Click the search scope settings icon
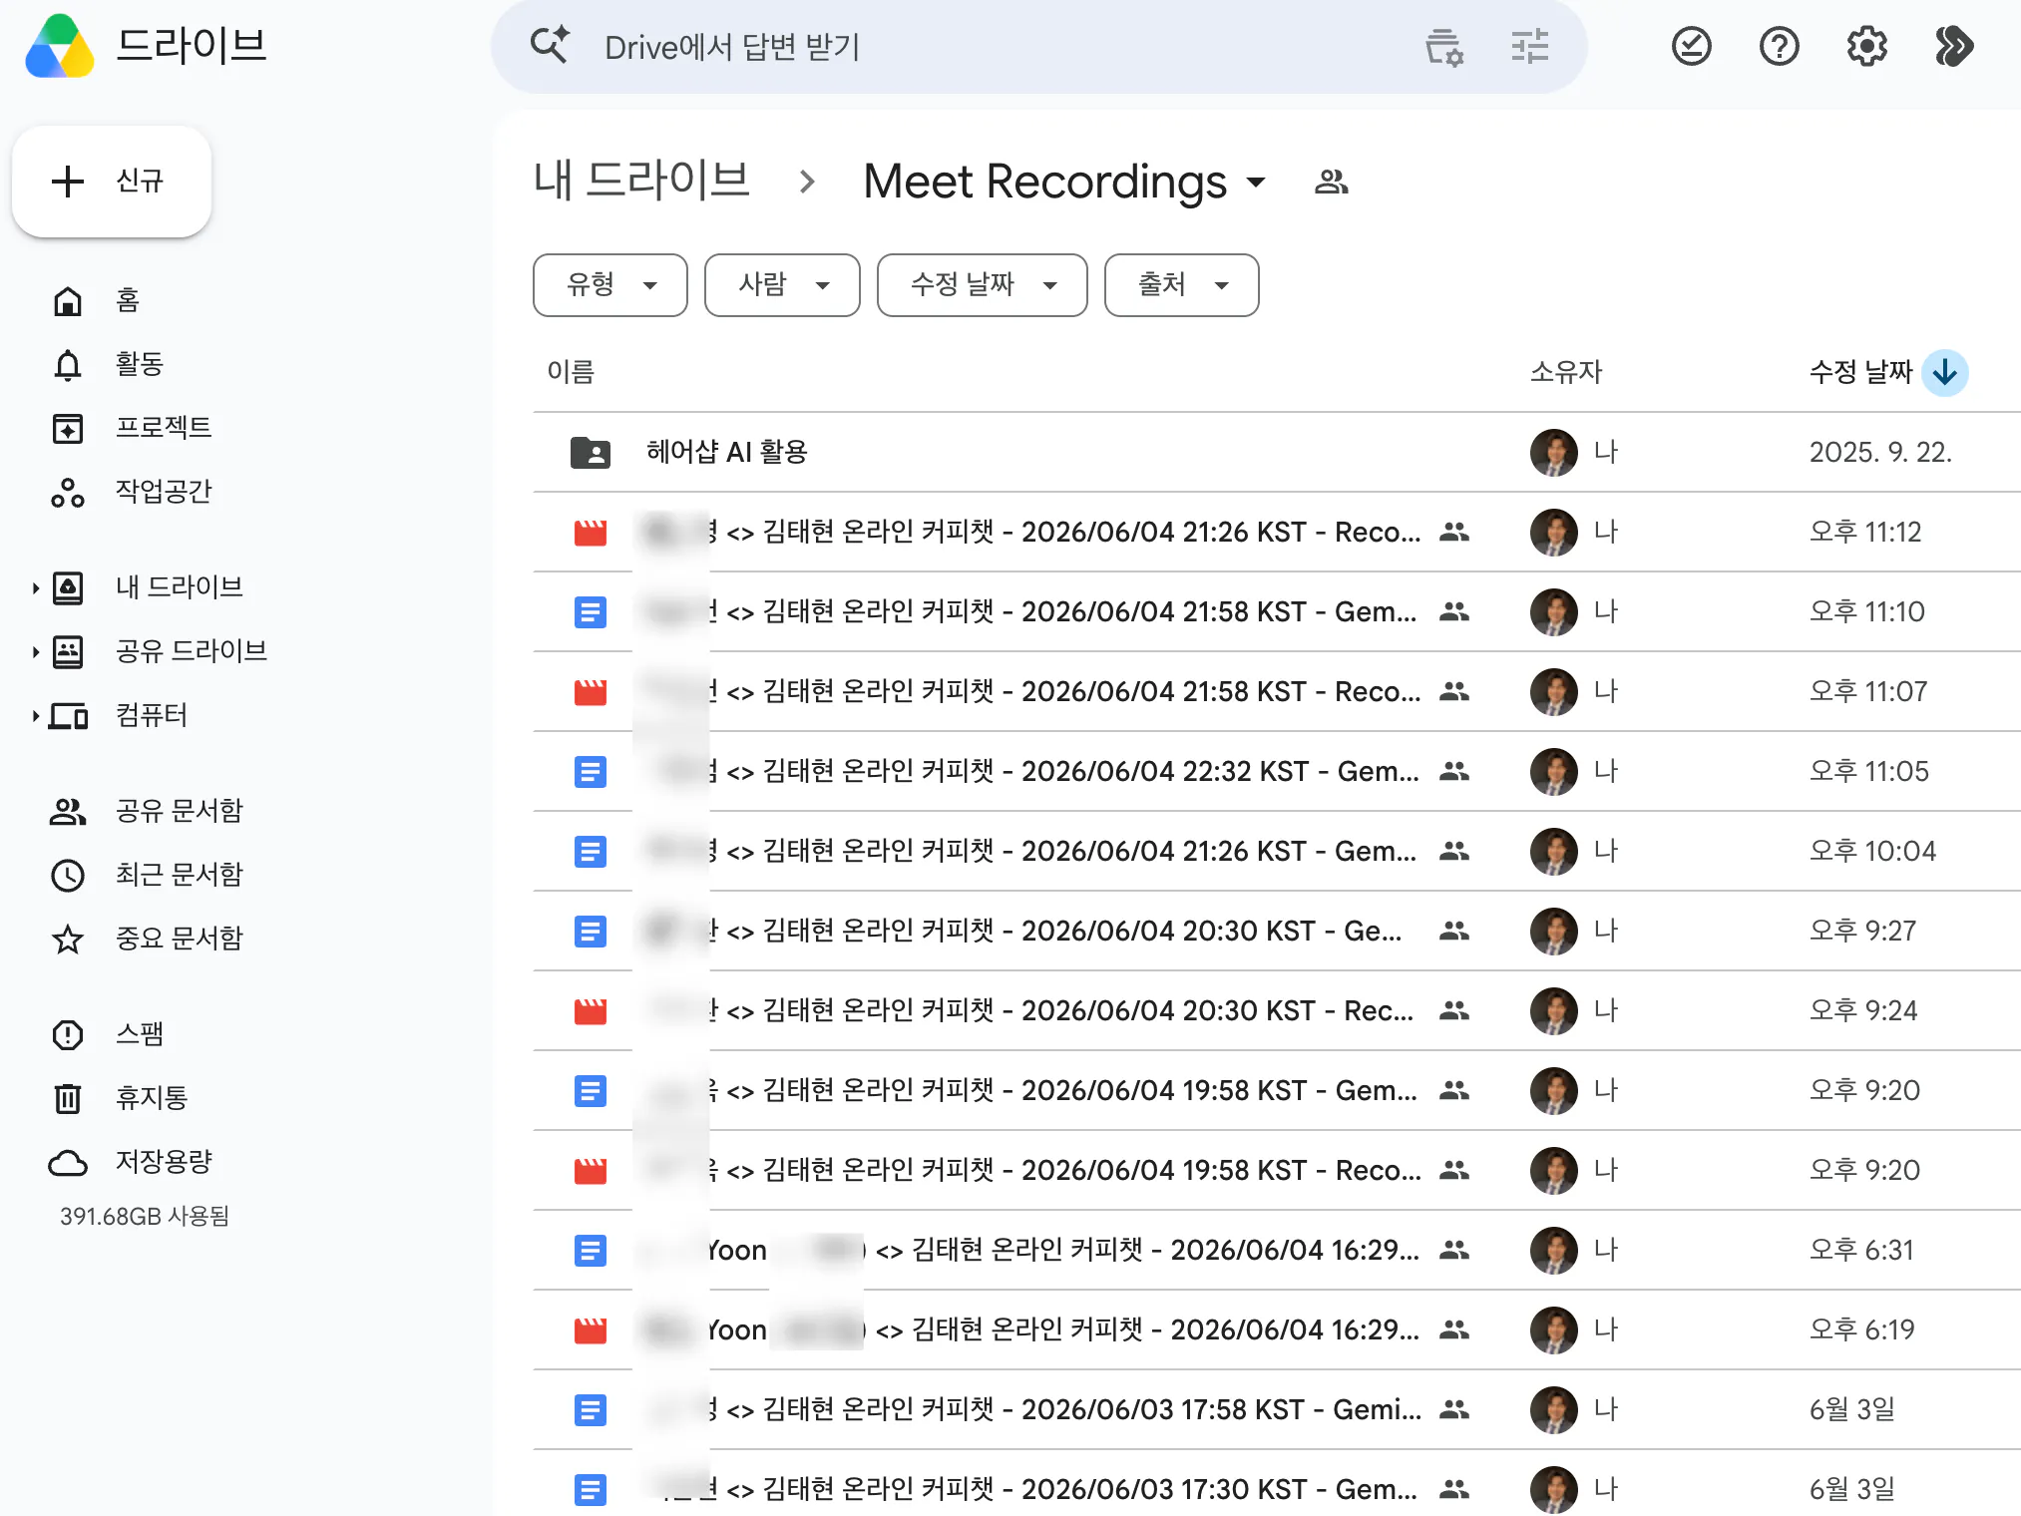Screen dimensions: 2021x1516 [x=1443, y=46]
